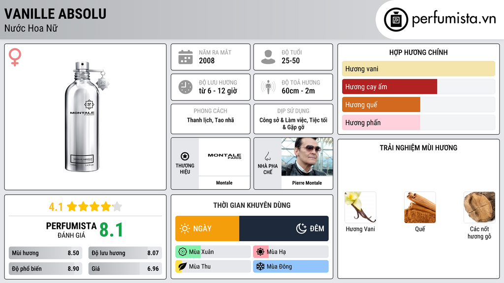Click the nose icon above Nhà pha chế
This screenshot has height=283, width=504.
click(x=267, y=156)
